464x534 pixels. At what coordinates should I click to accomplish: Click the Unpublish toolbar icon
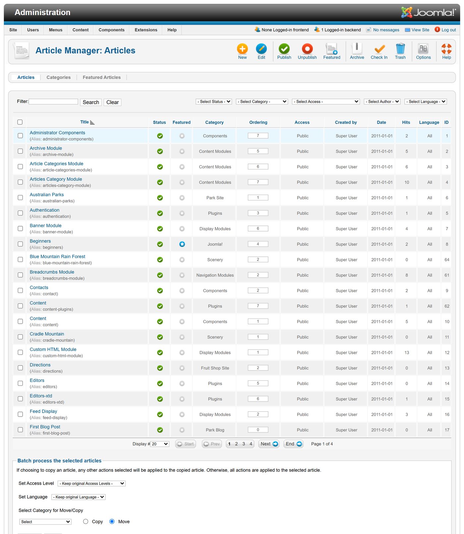307,51
